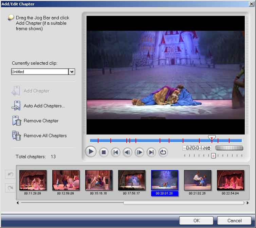Click the Cancel button
256x228 pixels.
(235, 221)
